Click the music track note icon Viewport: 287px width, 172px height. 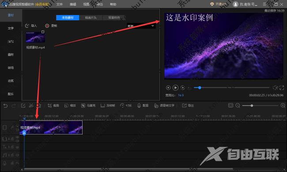(4, 155)
